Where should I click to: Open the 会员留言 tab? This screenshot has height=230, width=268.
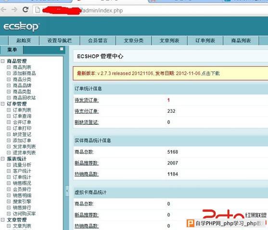[x=98, y=41]
